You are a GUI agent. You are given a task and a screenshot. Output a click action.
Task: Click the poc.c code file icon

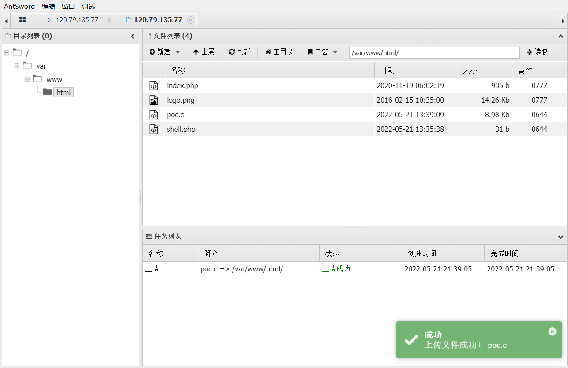[x=153, y=115]
